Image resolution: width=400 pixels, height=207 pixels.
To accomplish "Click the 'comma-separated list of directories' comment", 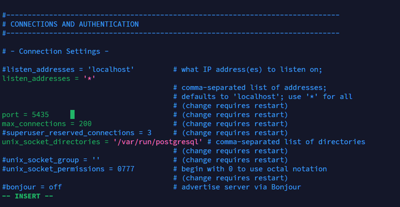I will point(286,142).
